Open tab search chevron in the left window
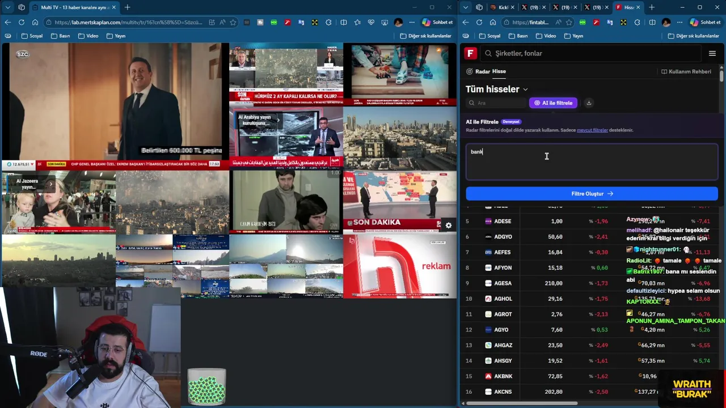This screenshot has height=408, width=726. (x=8, y=7)
